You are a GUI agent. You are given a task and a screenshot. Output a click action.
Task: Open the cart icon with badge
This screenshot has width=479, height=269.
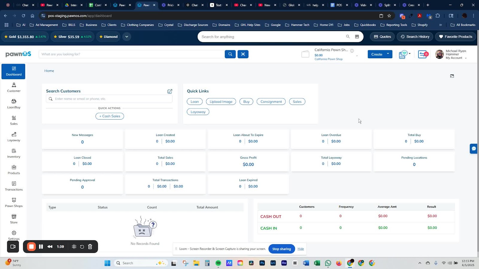pyautogui.click(x=423, y=54)
